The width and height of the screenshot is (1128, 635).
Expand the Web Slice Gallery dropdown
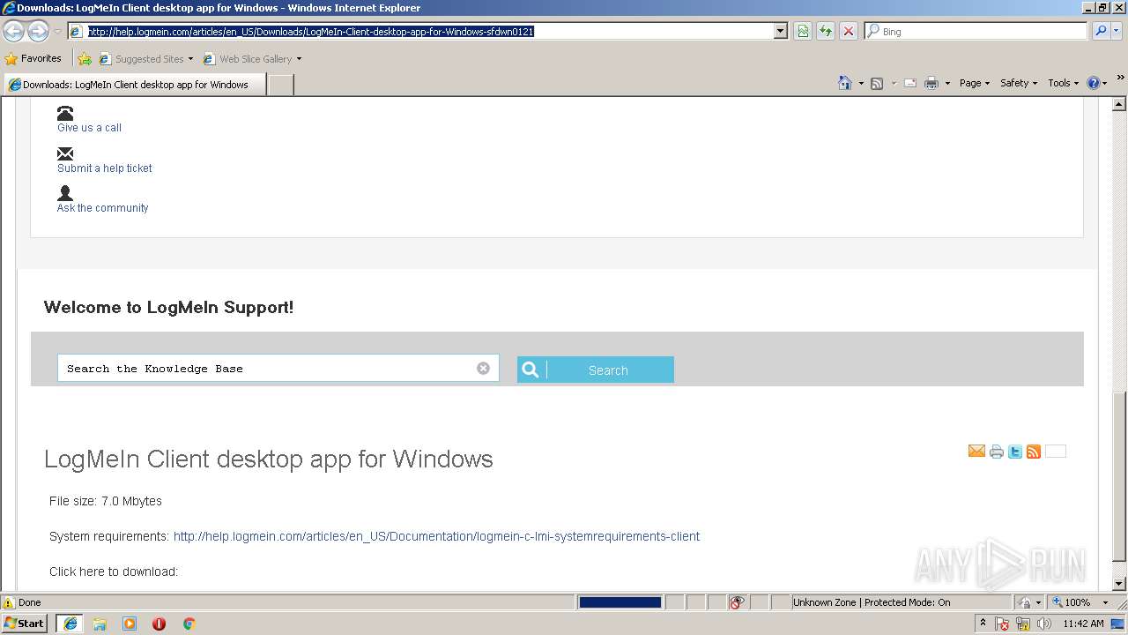click(x=299, y=59)
